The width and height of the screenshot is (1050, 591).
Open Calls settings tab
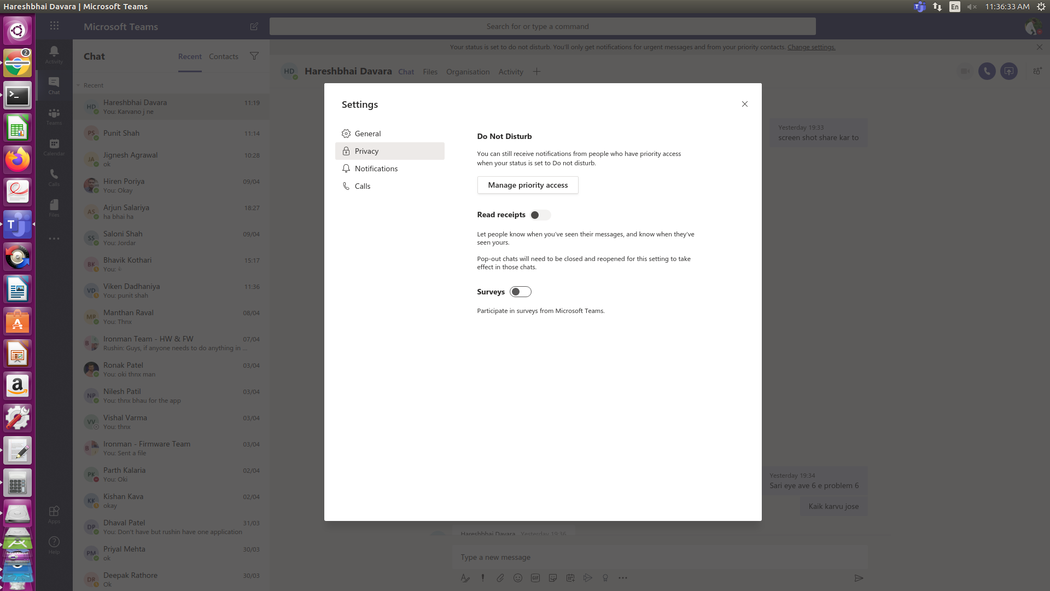click(390, 186)
